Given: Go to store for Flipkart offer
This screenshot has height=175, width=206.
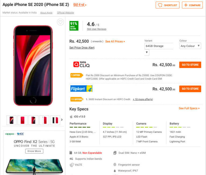Looking at the screenshot, I should pos(190,89).
